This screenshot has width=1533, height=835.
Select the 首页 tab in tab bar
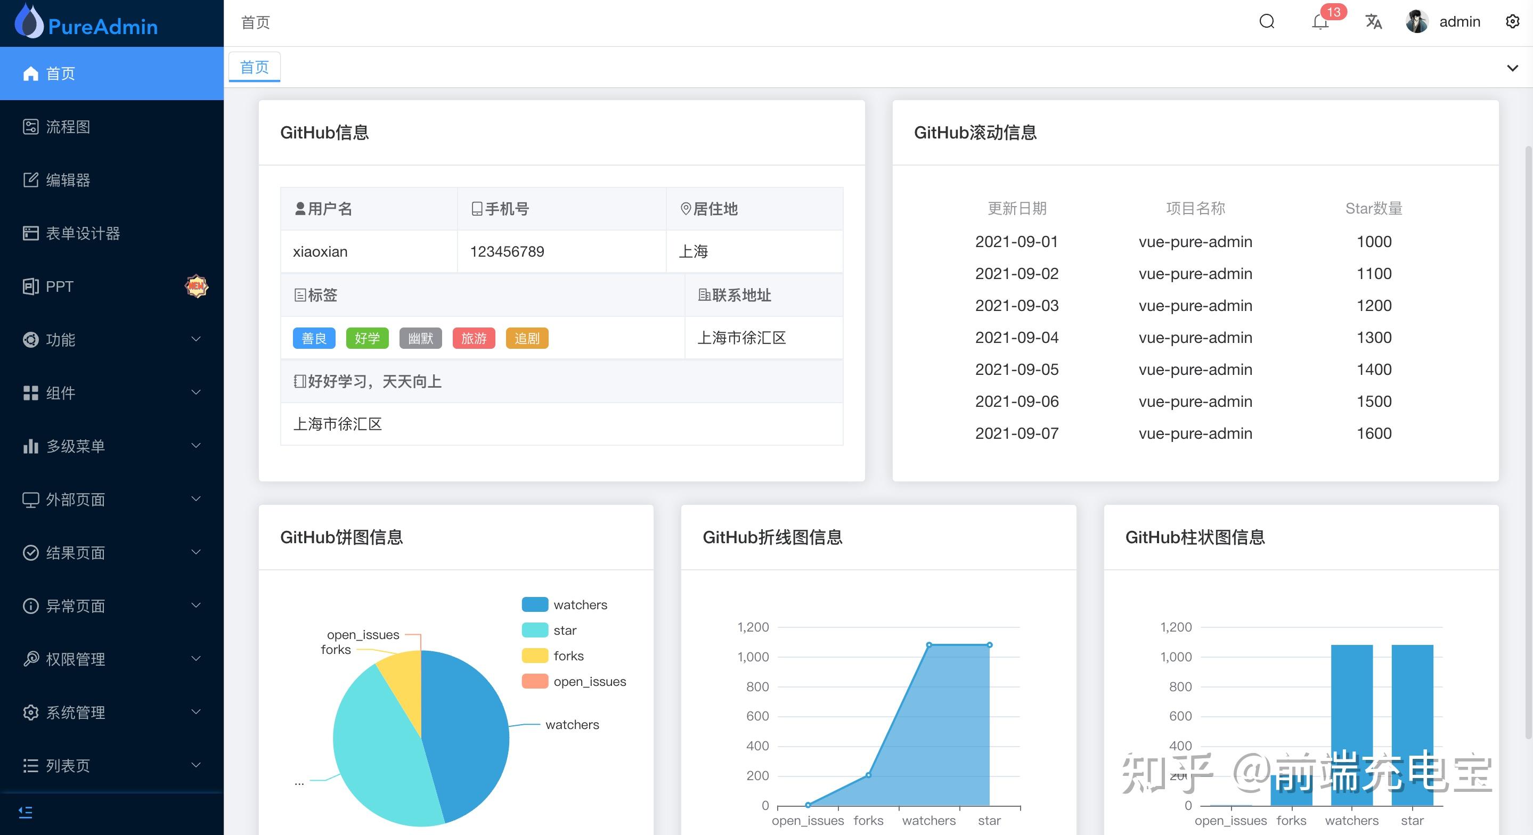[255, 67]
